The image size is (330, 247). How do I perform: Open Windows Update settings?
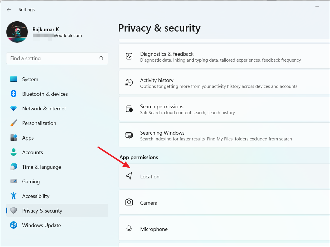[x=57, y=225]
